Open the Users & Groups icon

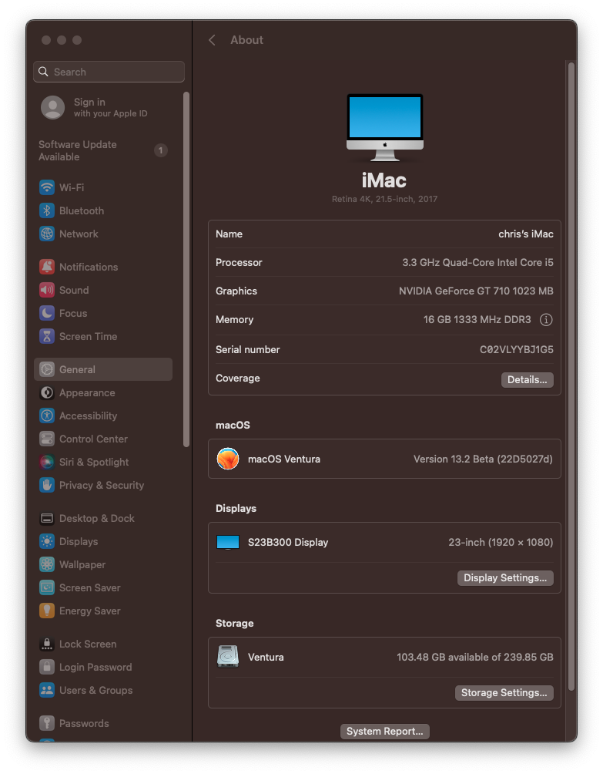tap(47, 691)
